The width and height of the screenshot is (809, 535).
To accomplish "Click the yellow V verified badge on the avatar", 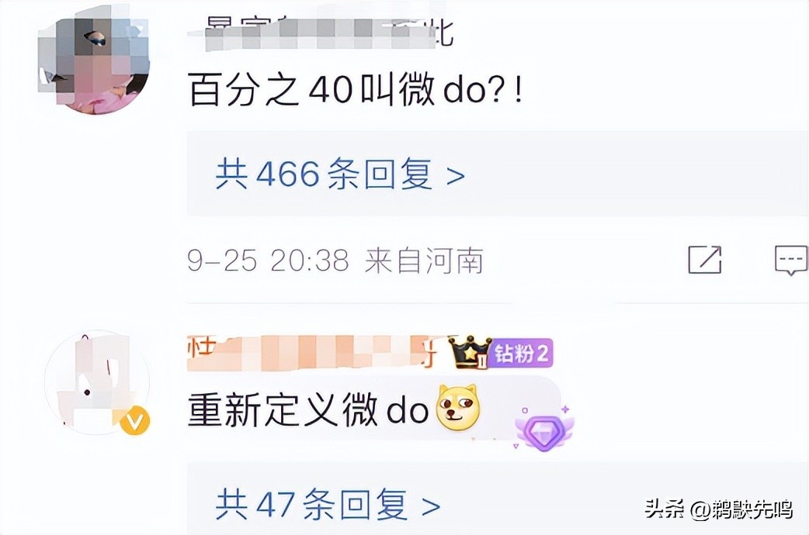I will pyautogui.click(x=134, y=421).
